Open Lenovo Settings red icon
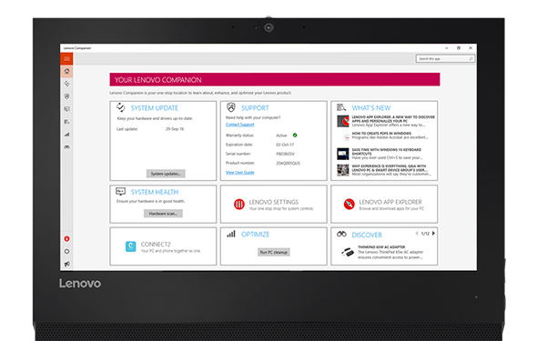Screen dimensions: 537x341 pyautogui.click(x=239, y=205)
